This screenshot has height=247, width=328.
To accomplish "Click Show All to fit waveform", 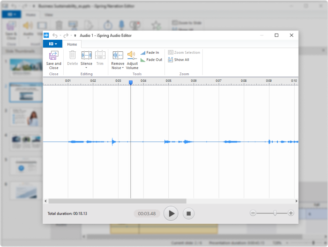I will point(179,60).
